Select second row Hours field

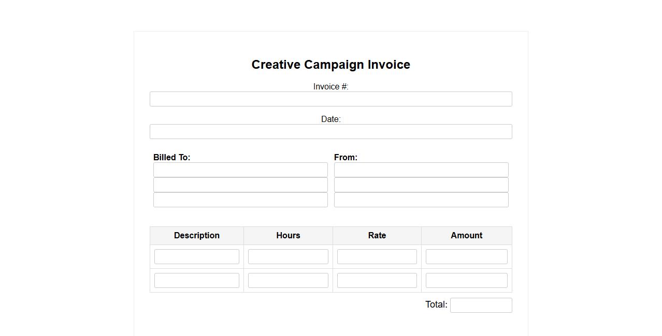point(288,281)
